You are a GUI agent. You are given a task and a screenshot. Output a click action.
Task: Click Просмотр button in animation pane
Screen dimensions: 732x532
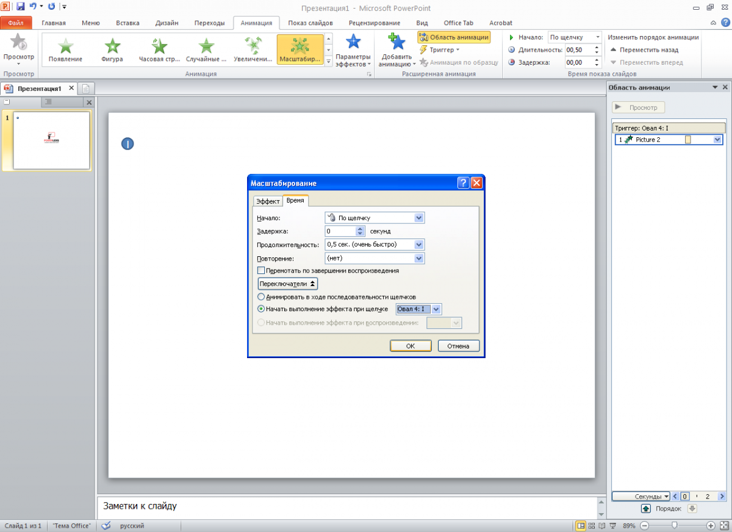[x=639, y=107]
